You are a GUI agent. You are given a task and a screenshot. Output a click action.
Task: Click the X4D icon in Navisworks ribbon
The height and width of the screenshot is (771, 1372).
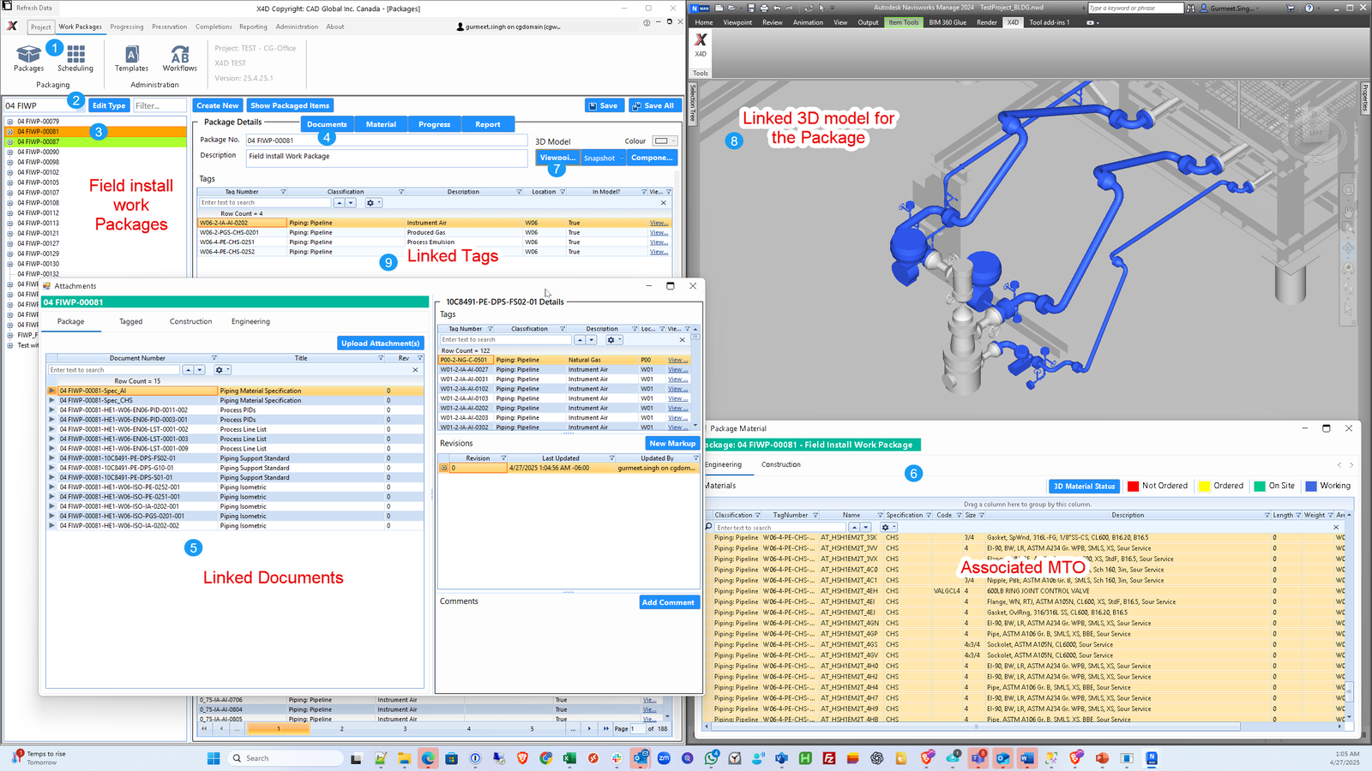[x=701, y=40]
